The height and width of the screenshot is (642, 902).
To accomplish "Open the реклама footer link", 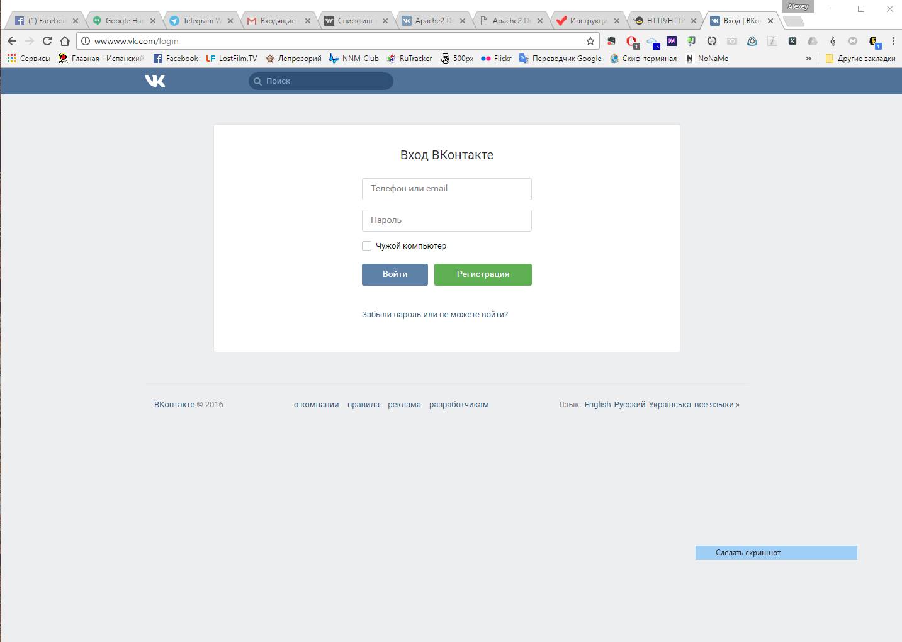I will point(404,405).
